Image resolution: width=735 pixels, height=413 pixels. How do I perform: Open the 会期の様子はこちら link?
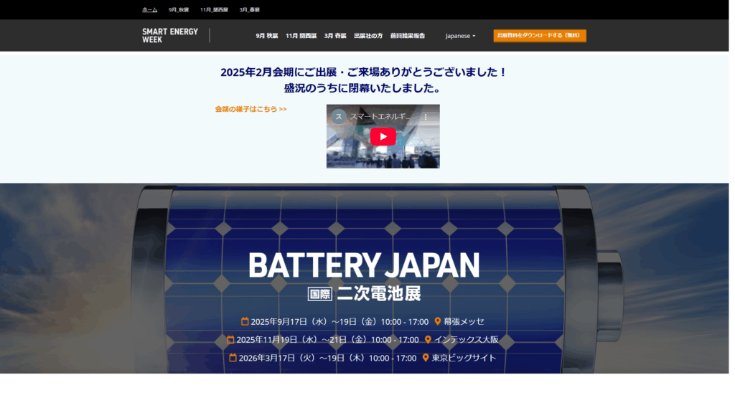tap(248, 109)
